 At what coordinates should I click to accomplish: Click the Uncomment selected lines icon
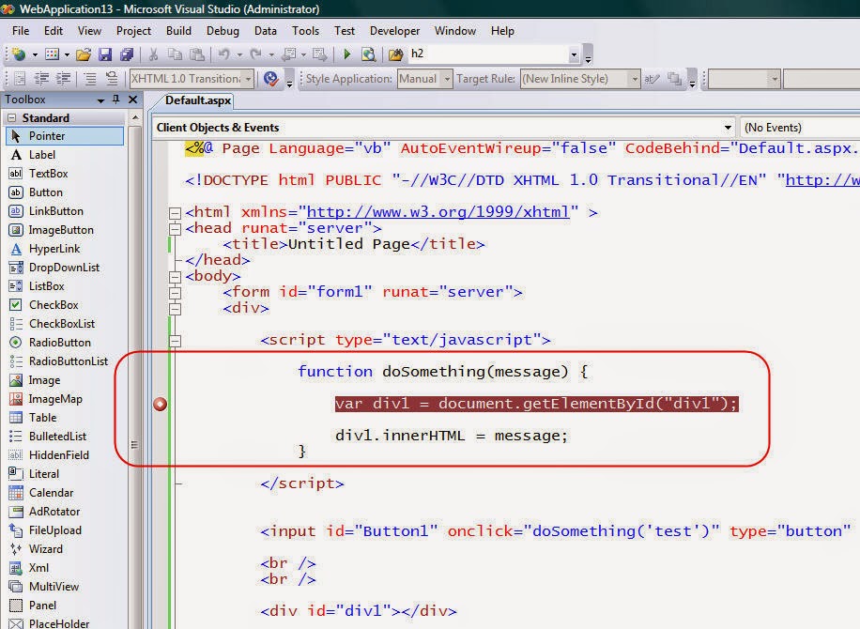112,79
